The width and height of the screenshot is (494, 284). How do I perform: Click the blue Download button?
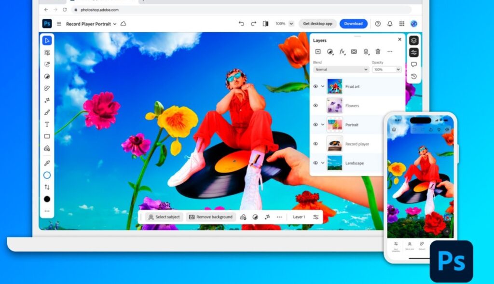click(x=353, y=23)
